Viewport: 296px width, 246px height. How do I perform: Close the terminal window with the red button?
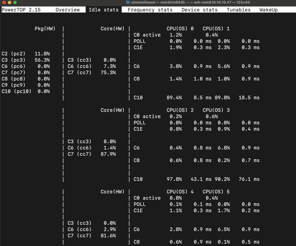pyautogui.click(x=4, y=2)
